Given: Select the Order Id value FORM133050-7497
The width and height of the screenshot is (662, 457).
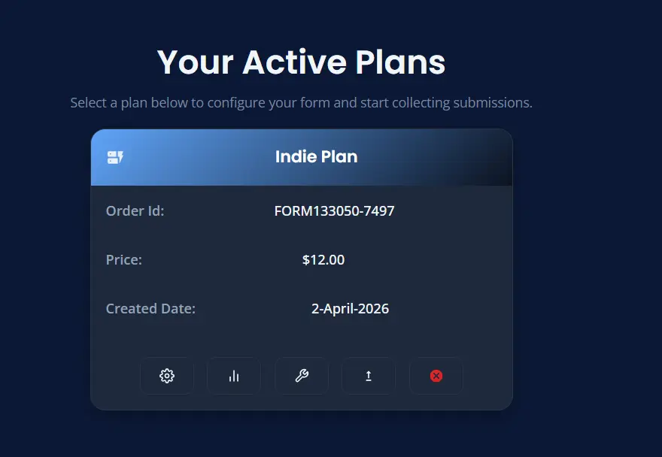Looking at the screenshot, I should (x=335, y=211).
